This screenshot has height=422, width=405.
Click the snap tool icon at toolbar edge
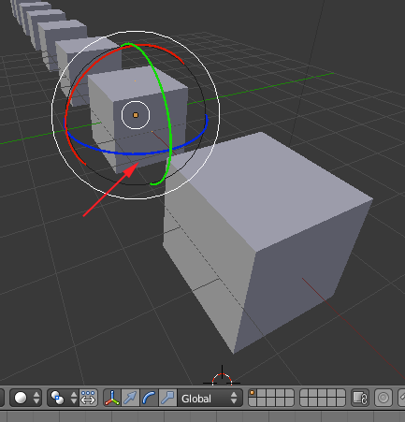(401, 398)
